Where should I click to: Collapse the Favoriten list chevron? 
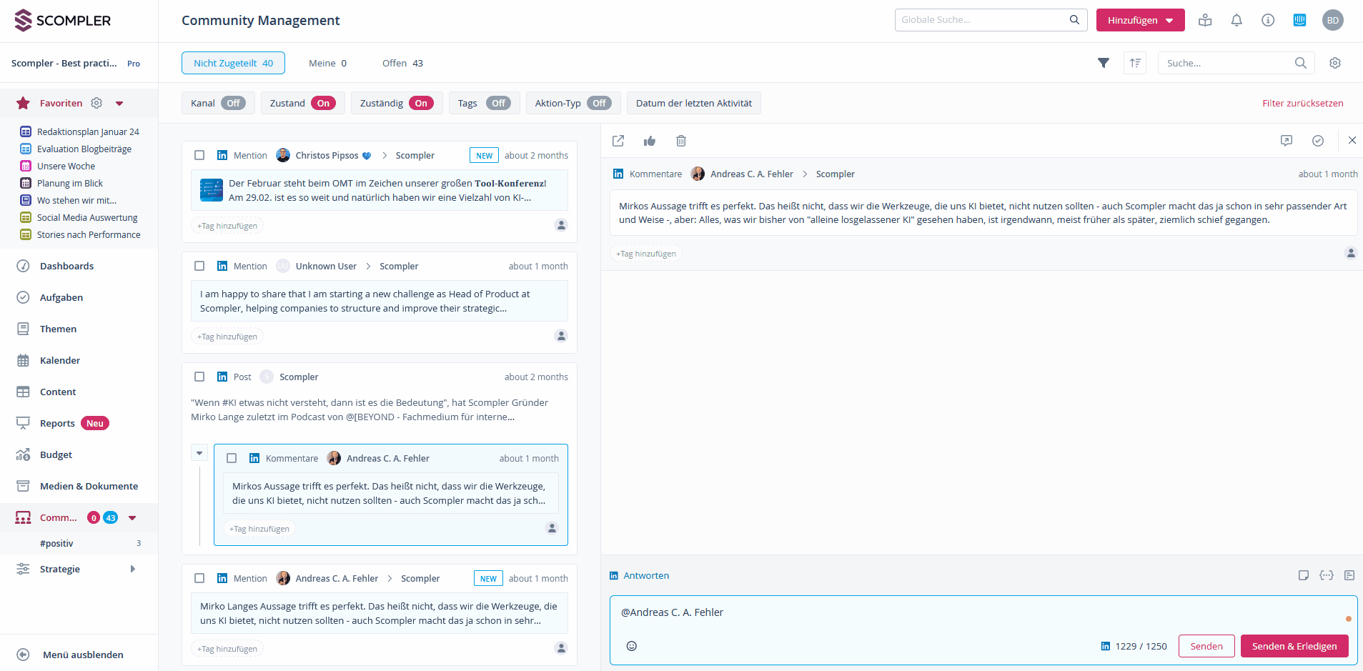click(119, 104)
